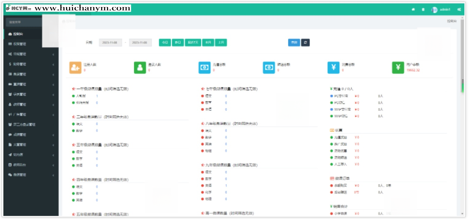
Task: Expand the 微信管理 sidebar menu
Action: click(x=31, y=175)
